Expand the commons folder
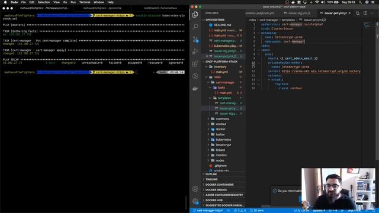Image resolution: width=379 pixels, height=213 pixels. [223, 119]
